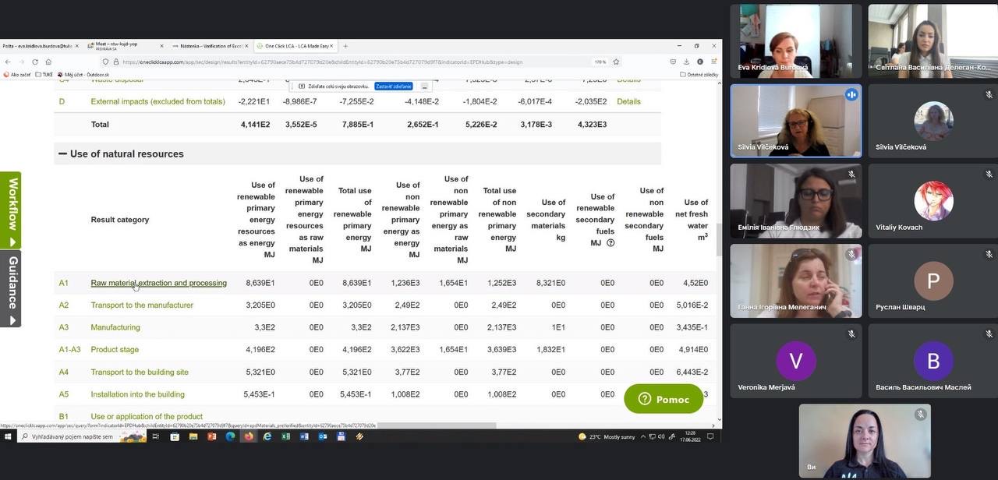Click the Use of secondary materials kg header
The height and width of the screenshot is (480, 998).
[546, 220]
